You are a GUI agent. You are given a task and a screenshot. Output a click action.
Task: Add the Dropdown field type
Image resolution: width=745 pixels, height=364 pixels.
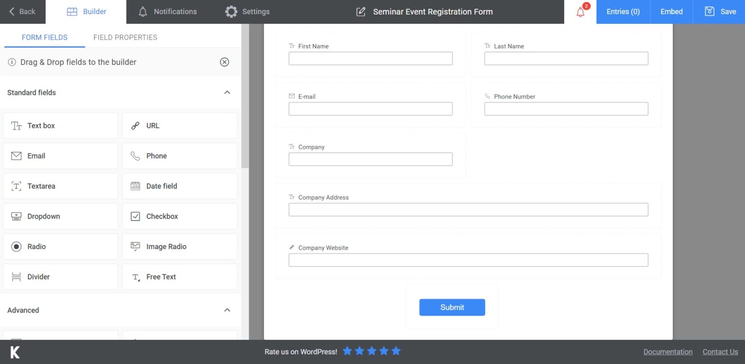pos(61,216)
